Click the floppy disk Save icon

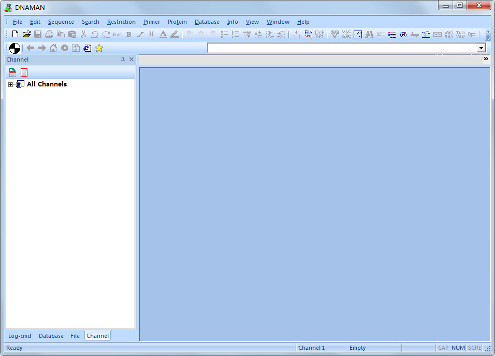click(38, 34)
